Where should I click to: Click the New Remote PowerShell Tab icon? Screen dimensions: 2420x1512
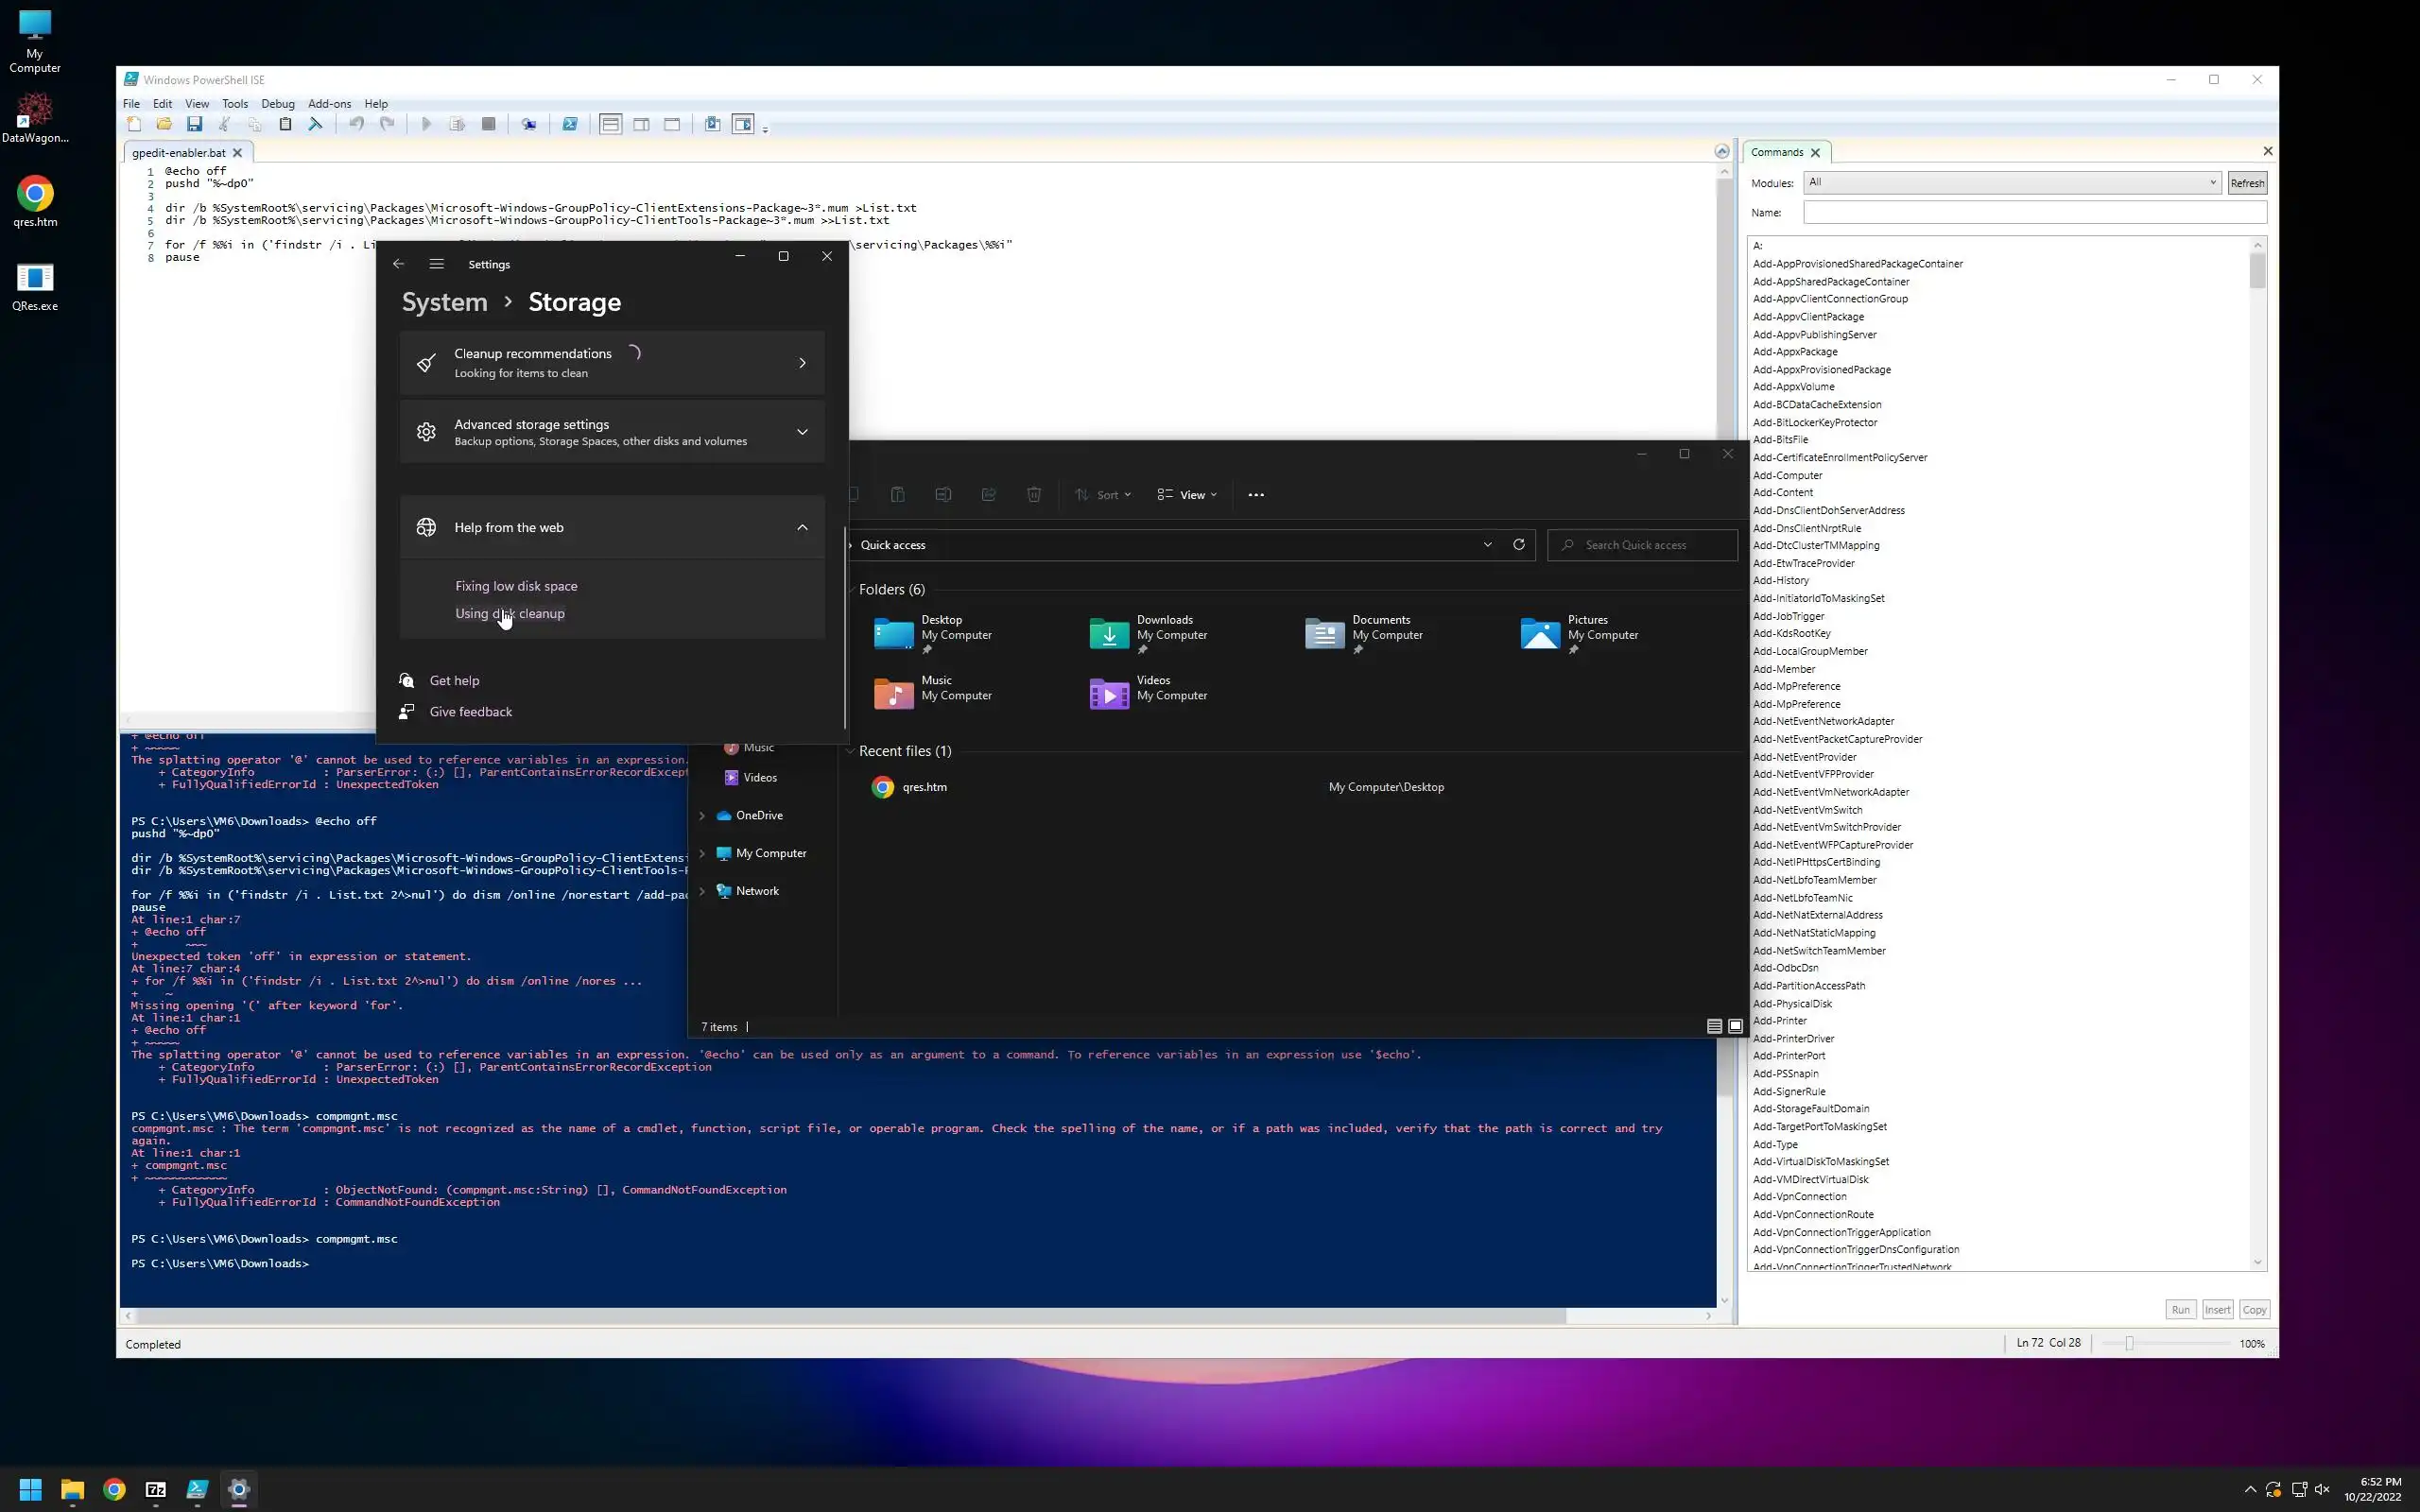point(528,124)
